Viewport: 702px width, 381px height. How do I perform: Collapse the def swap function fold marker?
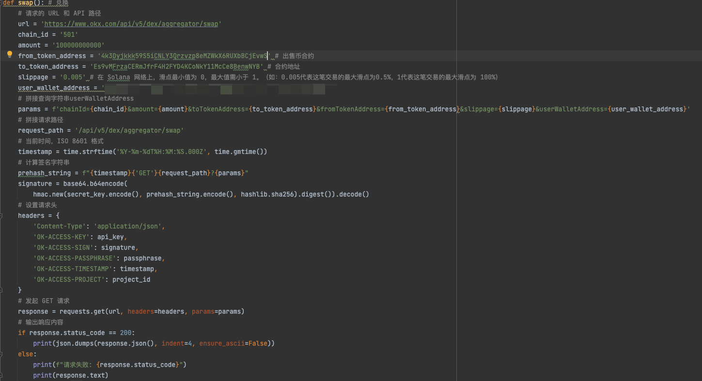click(1, 3)
